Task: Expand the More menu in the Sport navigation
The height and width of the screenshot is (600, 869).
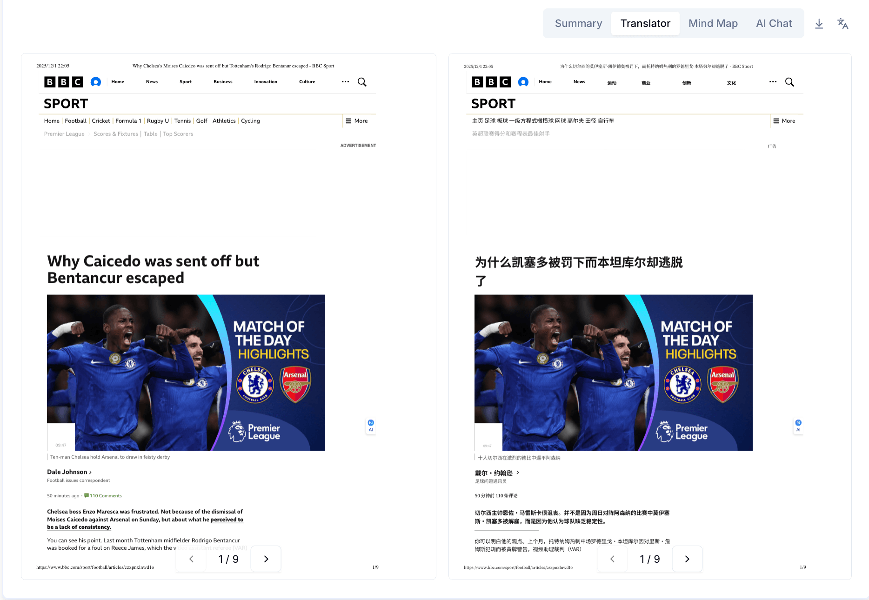Action: 357,121
